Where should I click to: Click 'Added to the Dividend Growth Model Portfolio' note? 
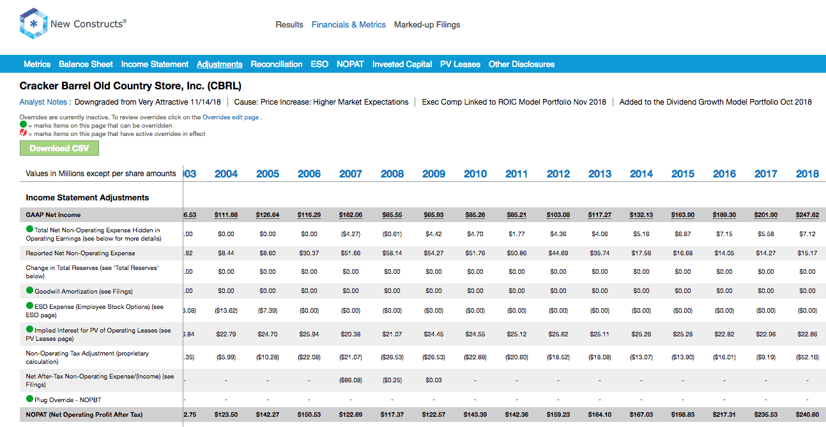[x=715, y=102]
